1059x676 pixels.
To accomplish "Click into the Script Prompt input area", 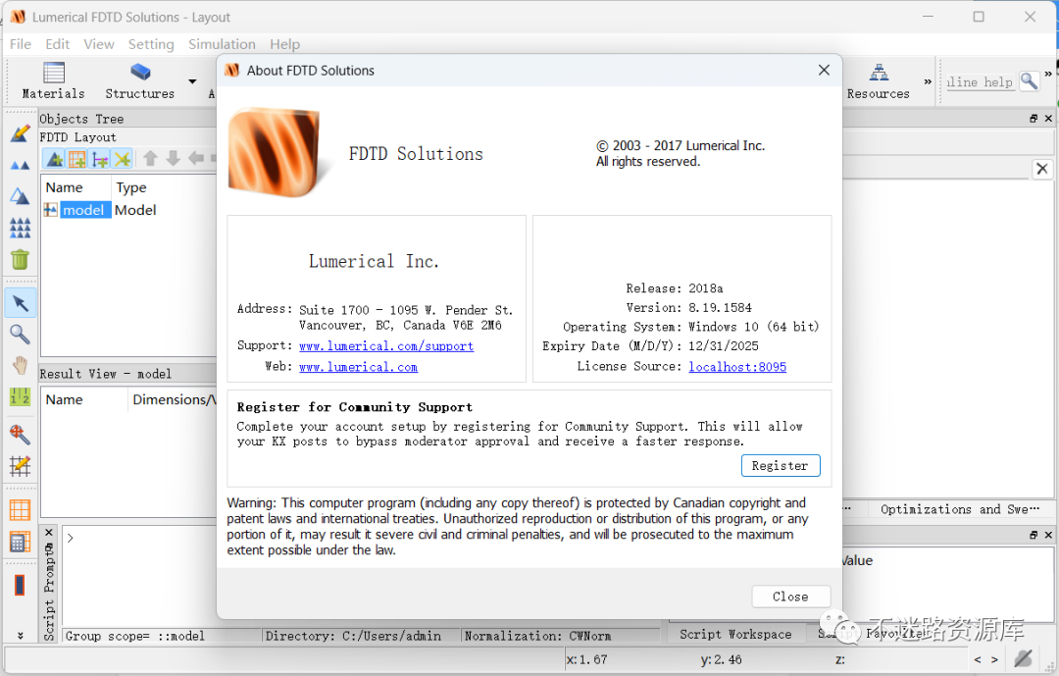I will pyautogui.click(x=365, y=575).
